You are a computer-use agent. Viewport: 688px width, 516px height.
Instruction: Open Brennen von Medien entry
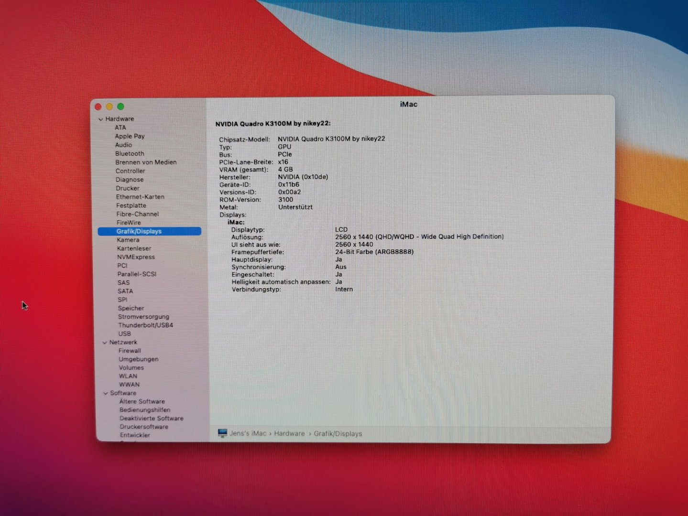pyautogui.click(x=146, y=162)
